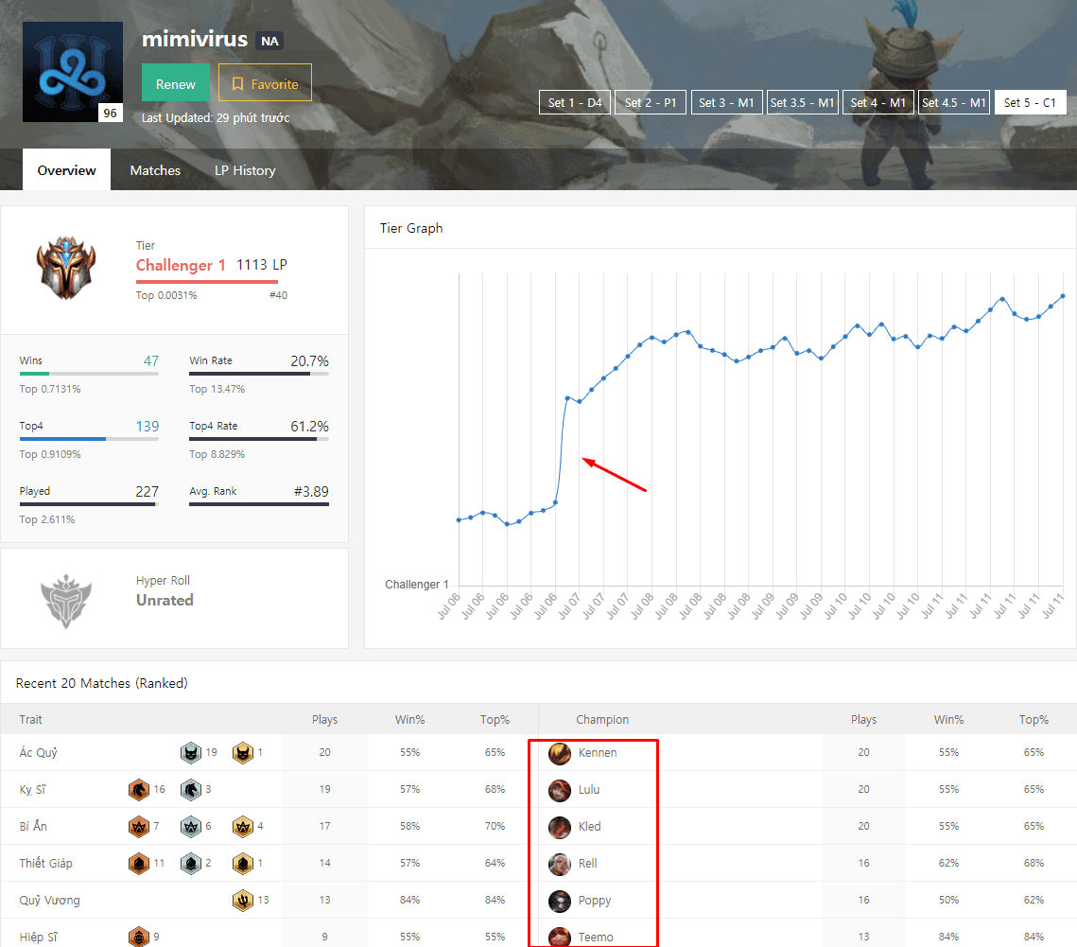
Task: Click the last data point on Tier Graph
Action: [x=1063, y=296]
